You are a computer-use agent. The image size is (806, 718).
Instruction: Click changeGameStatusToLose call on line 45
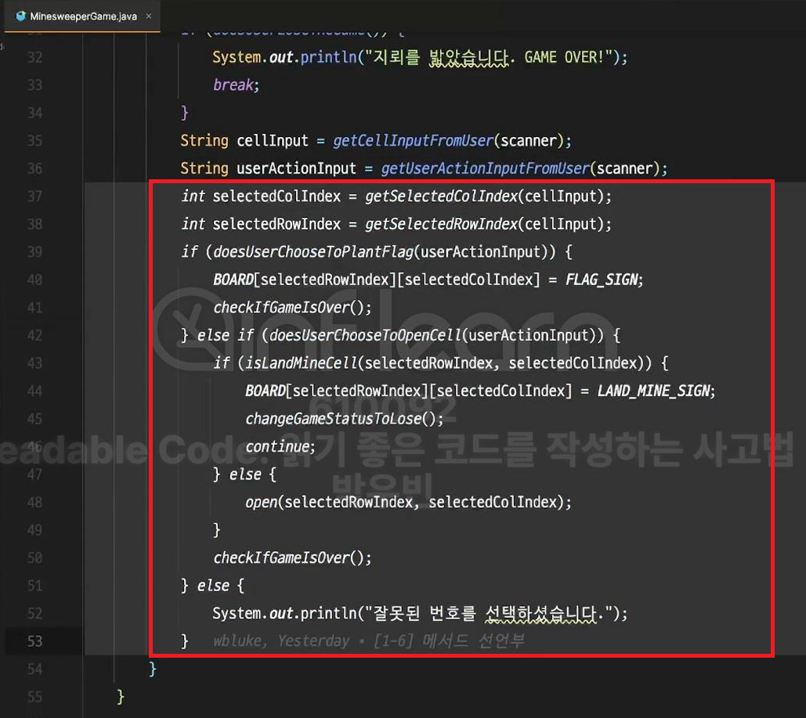coord(334,419)
